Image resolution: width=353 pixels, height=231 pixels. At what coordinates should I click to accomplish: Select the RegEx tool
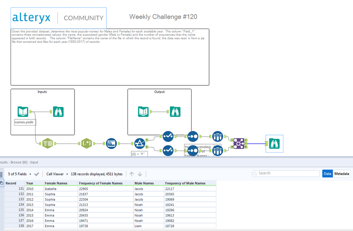click(x=87, y=143)
